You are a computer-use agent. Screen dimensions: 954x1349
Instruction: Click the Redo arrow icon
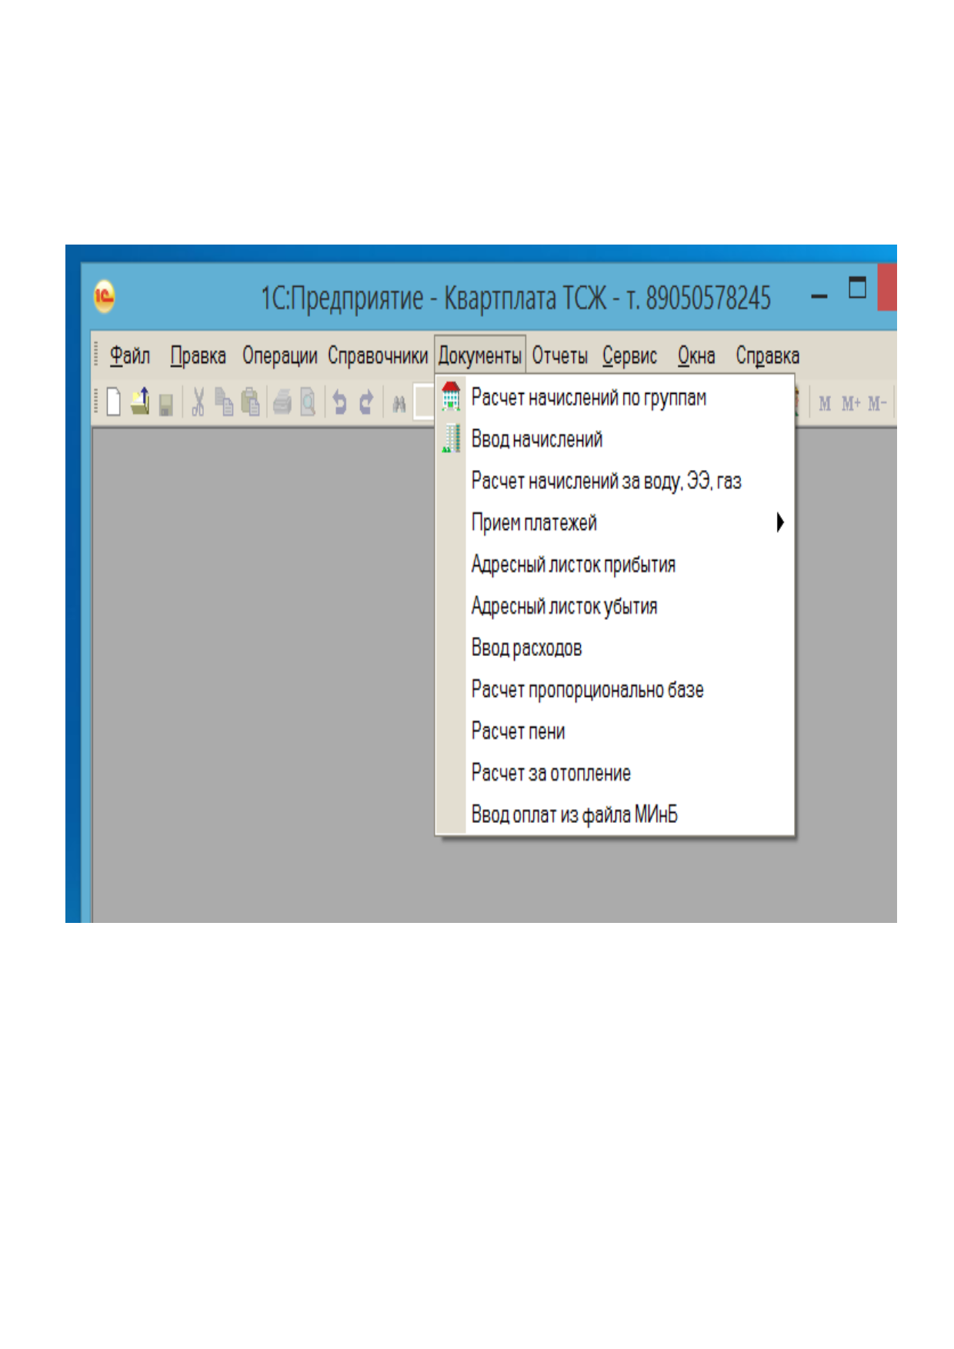tap(366, 401)
